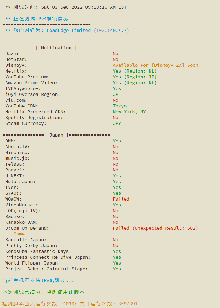Click the Project Sekai Yes result
Image resolution: width=220 pixels, height=308 pixels.
117,269
